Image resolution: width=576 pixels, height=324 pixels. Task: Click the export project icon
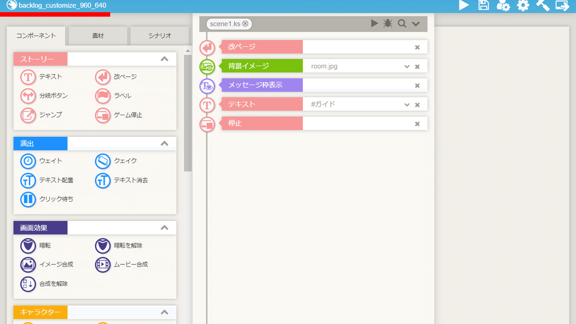click(x=562, y=6)
